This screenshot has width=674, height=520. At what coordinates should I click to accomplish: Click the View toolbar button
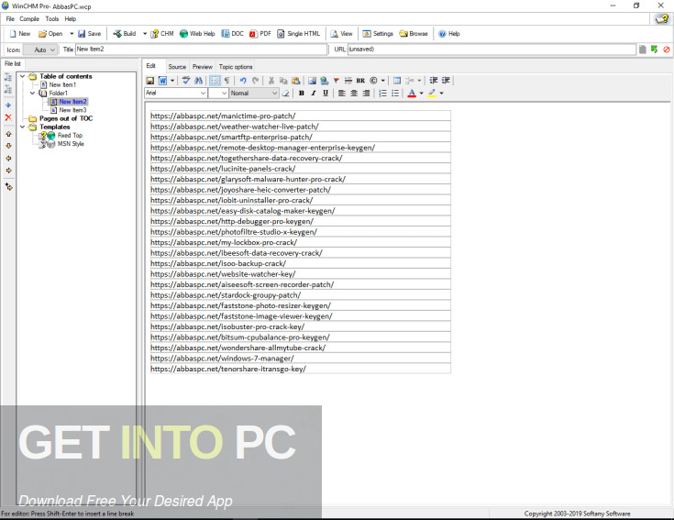(342, 34)
